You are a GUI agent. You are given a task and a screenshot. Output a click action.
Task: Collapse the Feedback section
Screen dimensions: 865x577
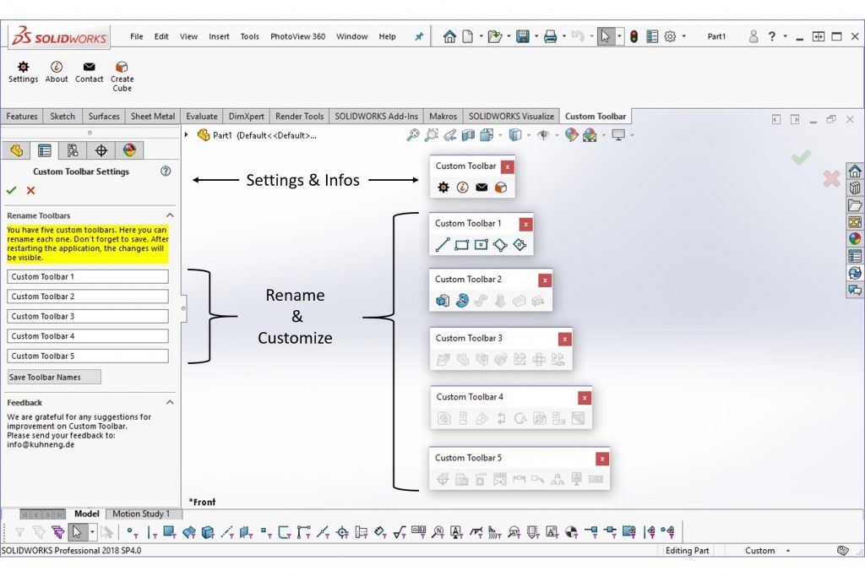[169, 402]
